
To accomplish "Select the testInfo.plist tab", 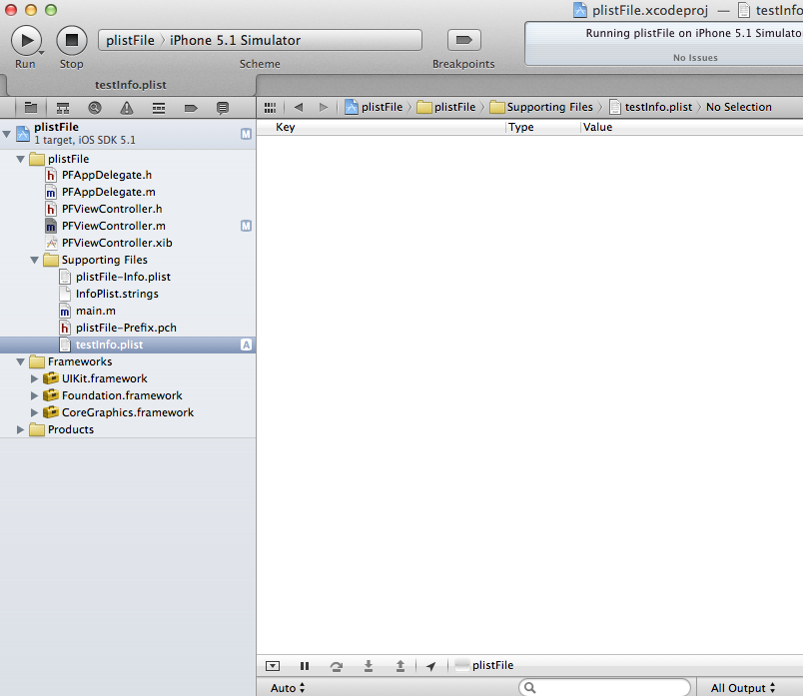I will pyautogui.click(x=131, y=85).
